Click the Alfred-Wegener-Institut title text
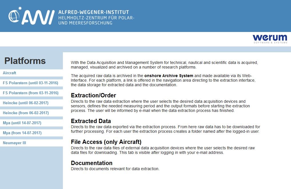Screen dimensions: 291x189 coord(93,12)
